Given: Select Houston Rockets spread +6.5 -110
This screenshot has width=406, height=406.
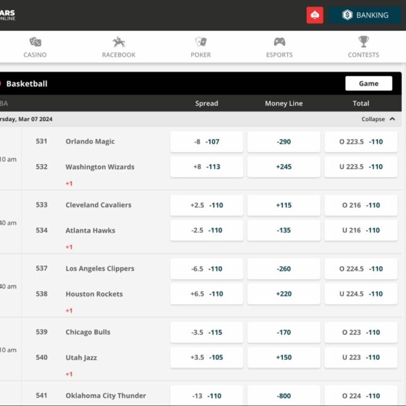Looking at the screenshot, I should point(207,294).
